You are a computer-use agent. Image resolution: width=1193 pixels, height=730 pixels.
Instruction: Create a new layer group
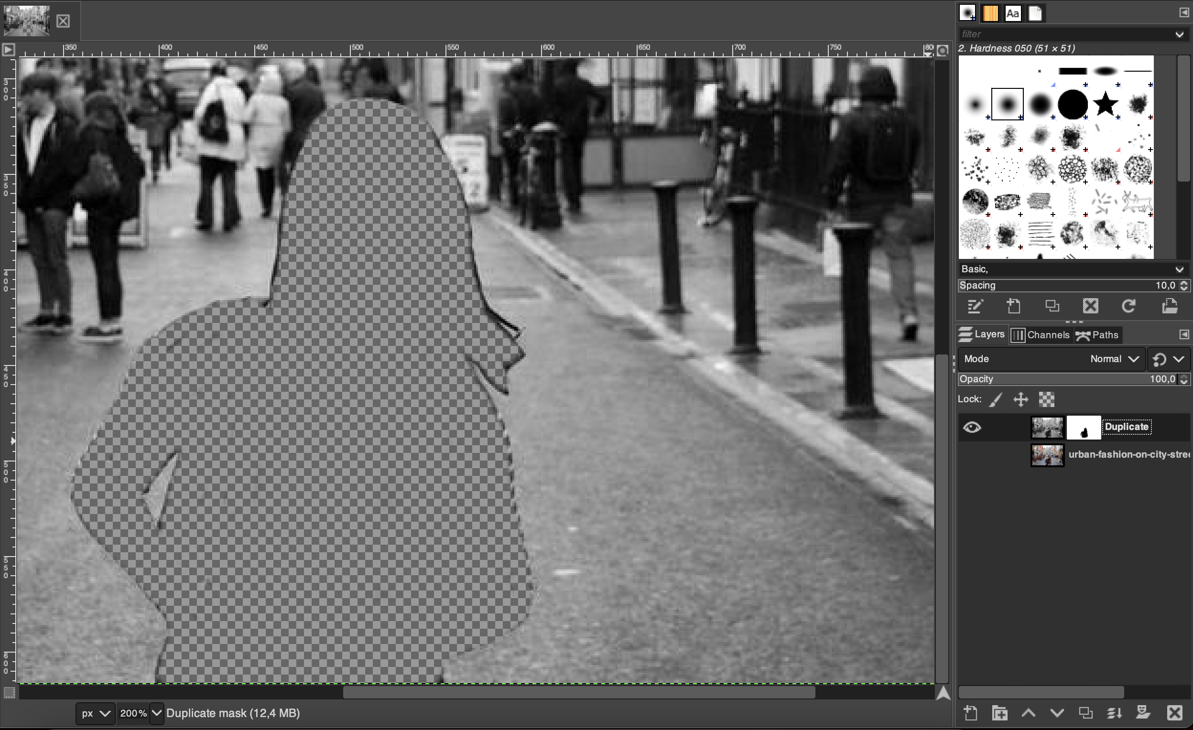pos(999,713)
